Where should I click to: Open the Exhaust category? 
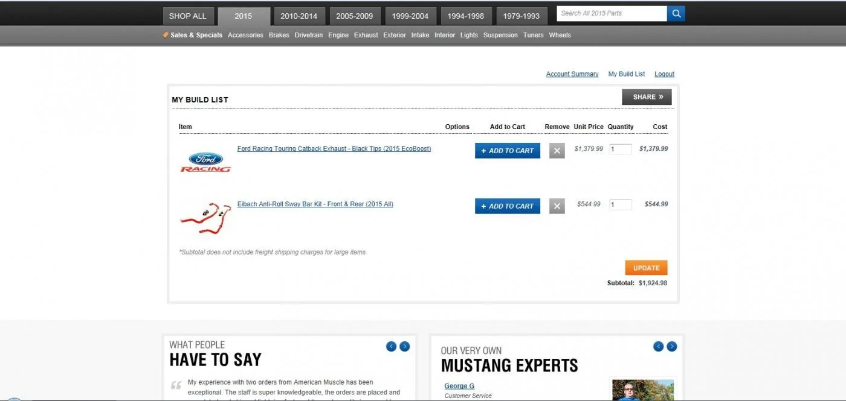(x=366, y=35)
